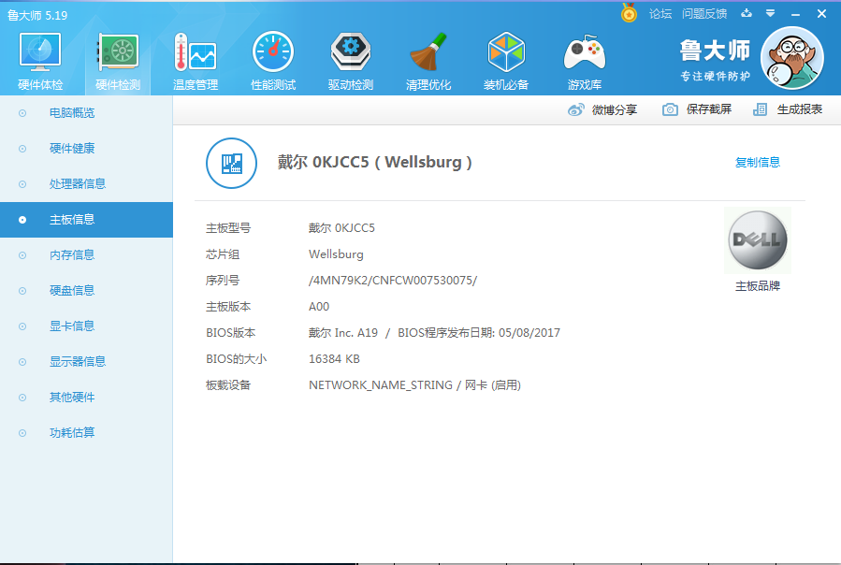841x565 pixels.
Task: Open the 论坛 forum link
Action: tap(660, 13)
